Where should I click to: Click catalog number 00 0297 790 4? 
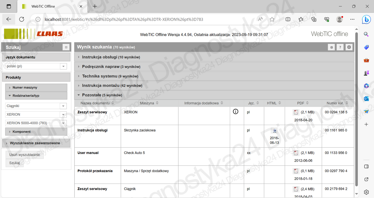[x=336, y=171]
